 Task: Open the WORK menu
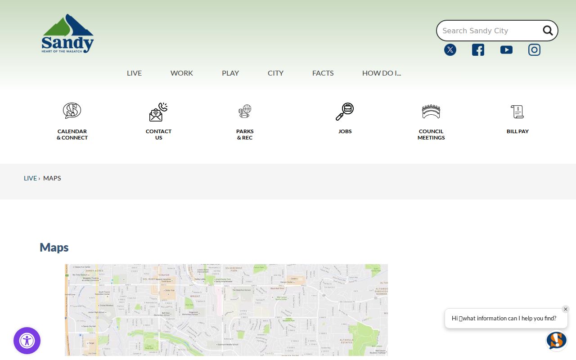pyautogui.click(x=182, y=73)
